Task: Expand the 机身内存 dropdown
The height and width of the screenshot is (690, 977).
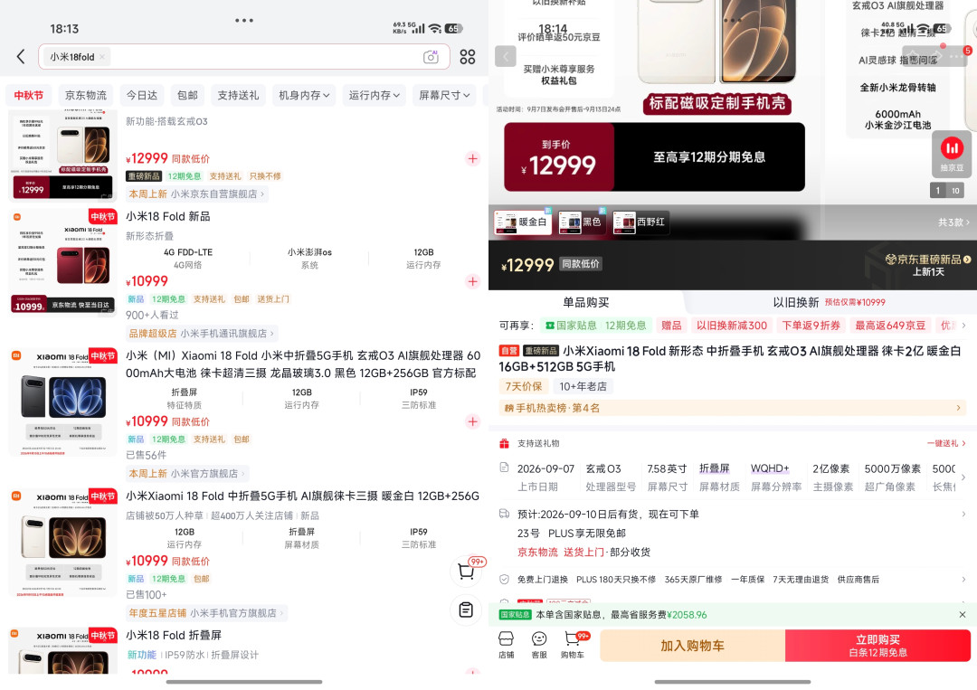Action: (x=304, y=95)
